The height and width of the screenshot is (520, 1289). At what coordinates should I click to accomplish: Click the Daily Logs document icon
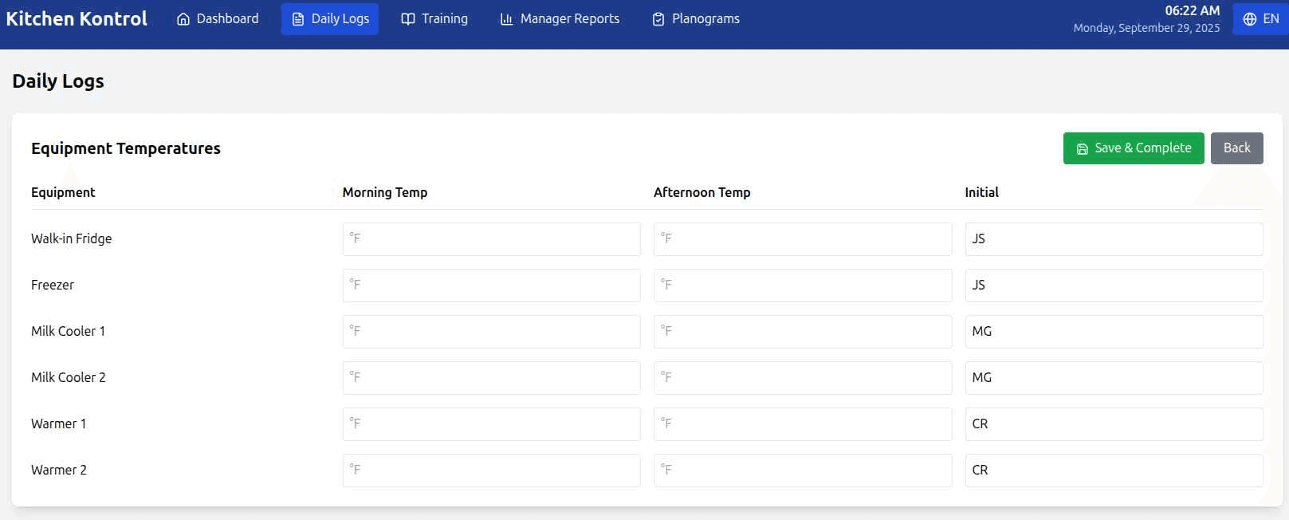pyautogui.click(x=298, y=19)
